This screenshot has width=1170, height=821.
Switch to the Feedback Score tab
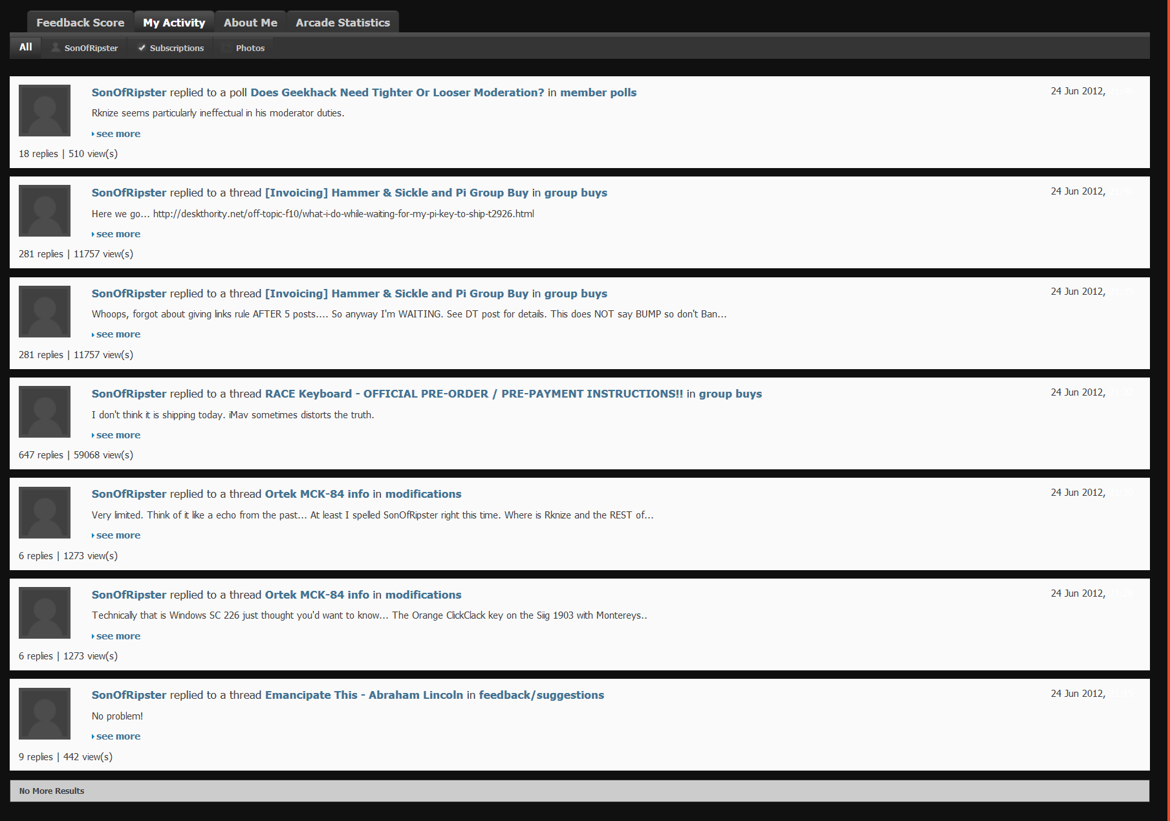coord(80,23)
